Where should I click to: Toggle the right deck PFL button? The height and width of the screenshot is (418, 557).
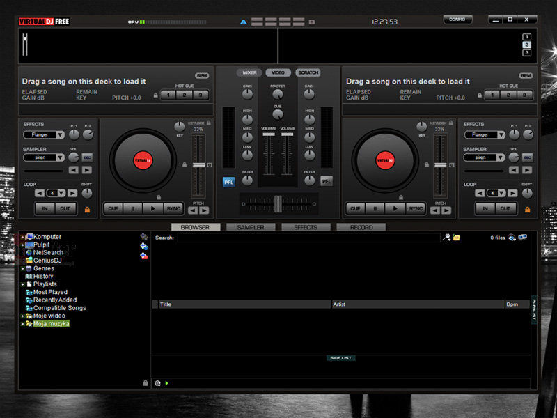pos(326,181)
